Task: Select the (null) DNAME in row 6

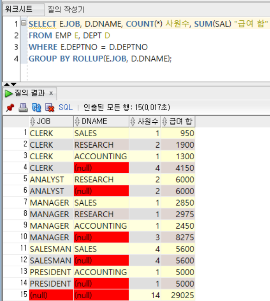Action: 101,191
